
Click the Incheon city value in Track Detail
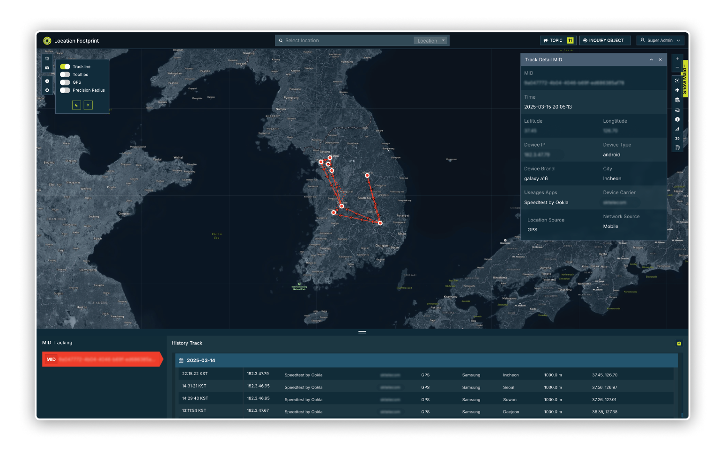612,179
